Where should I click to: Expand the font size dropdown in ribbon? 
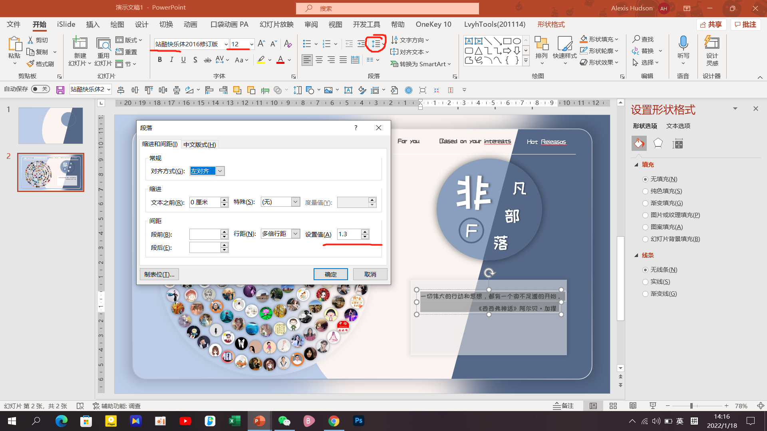[252, 44]
